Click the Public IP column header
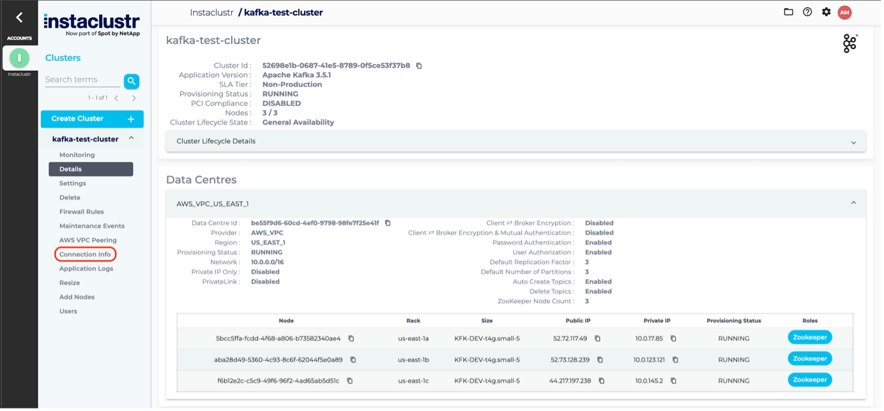 click(x=578, y=321)
